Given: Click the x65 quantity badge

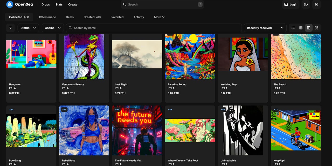Looking at the screenshot, I should point(64,110).
